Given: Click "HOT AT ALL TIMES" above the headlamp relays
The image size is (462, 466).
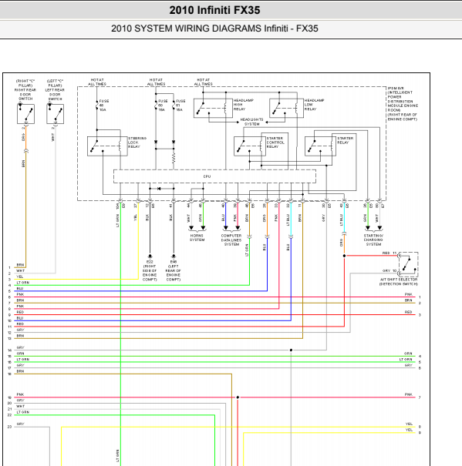Looking at the screenshot, I should tap(204, 82).
